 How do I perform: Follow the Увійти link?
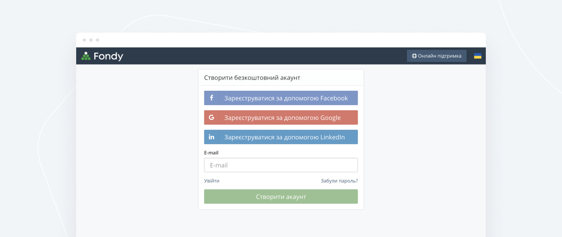point(212,181)
